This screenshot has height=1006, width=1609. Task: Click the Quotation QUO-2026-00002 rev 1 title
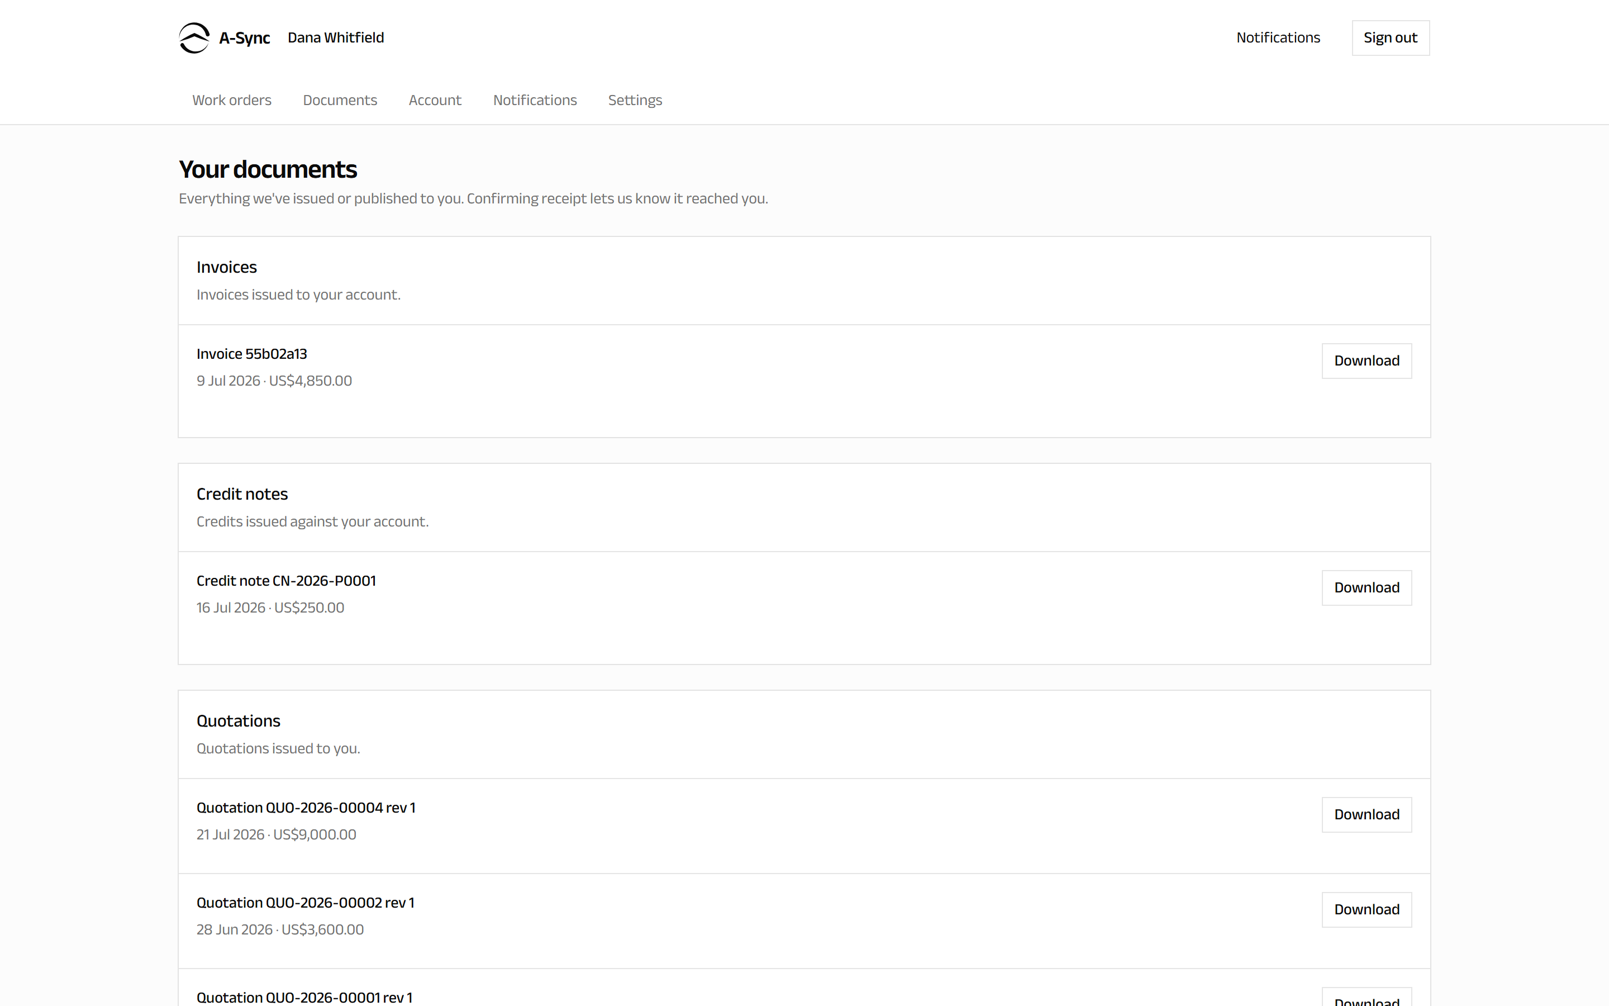click(x=305, y=903)
